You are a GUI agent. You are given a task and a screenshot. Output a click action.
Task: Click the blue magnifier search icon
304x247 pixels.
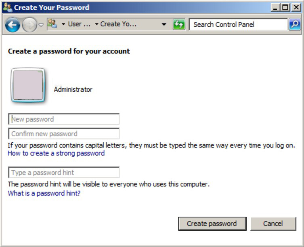tap(295, 24)
